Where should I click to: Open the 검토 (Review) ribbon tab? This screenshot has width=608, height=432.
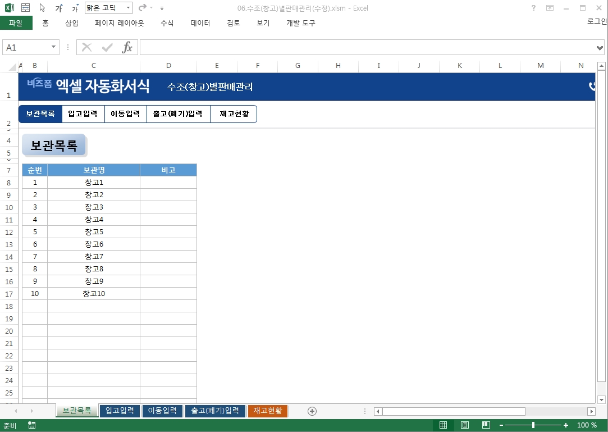pos(234,23)
